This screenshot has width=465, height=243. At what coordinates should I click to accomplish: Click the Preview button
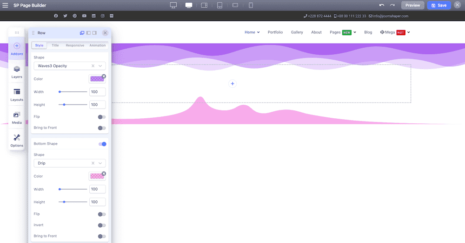tap(412, 5)
